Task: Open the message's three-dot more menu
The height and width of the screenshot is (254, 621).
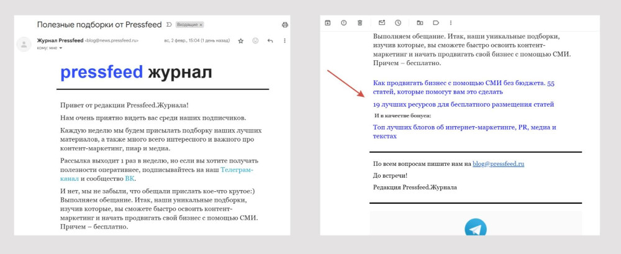Action: click(285, 41)
